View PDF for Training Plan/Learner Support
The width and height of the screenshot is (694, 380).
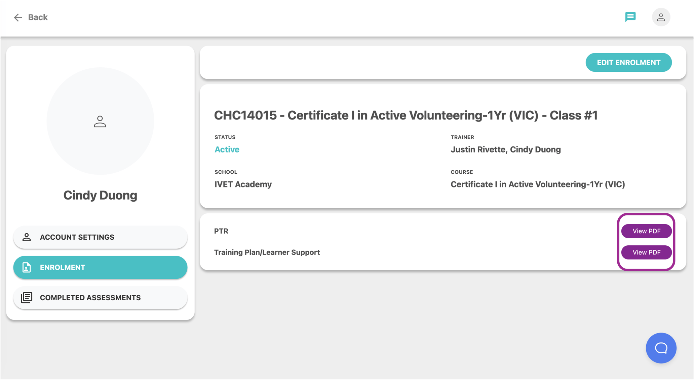coord(646,252)
